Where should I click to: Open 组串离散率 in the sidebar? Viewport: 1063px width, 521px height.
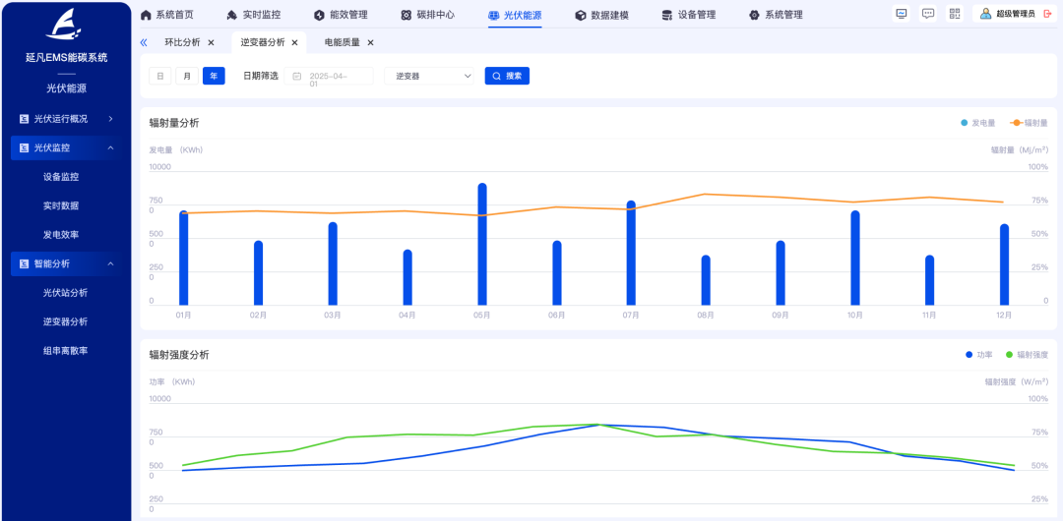(65, 351)
